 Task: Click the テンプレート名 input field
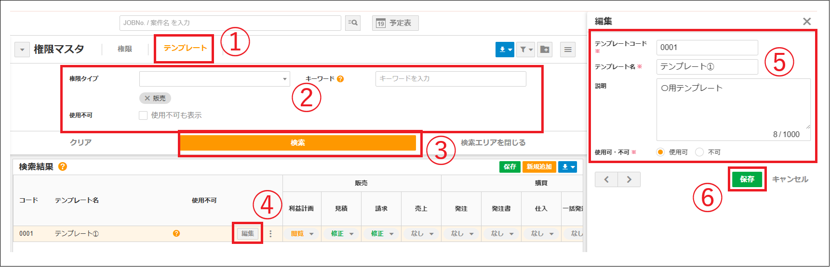pyautogui.click(x=707, y=67)
